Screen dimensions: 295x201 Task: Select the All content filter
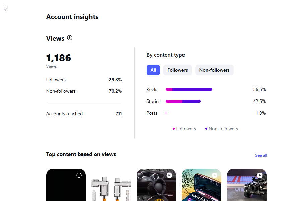pos(153,70)
